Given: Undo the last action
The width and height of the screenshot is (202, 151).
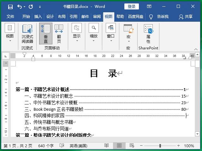Looking at the screenshot, I should click(20, 7).
